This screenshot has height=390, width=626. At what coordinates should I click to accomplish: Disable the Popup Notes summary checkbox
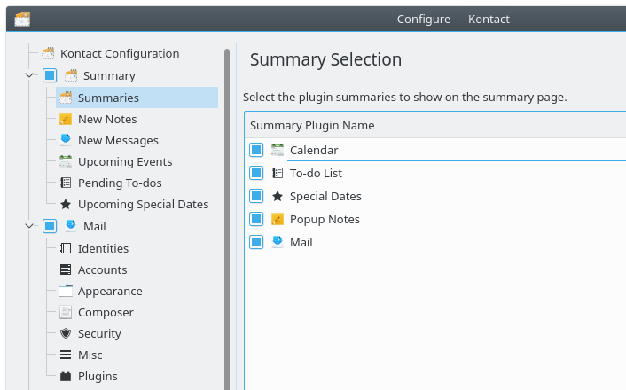[x=256, y=220]
